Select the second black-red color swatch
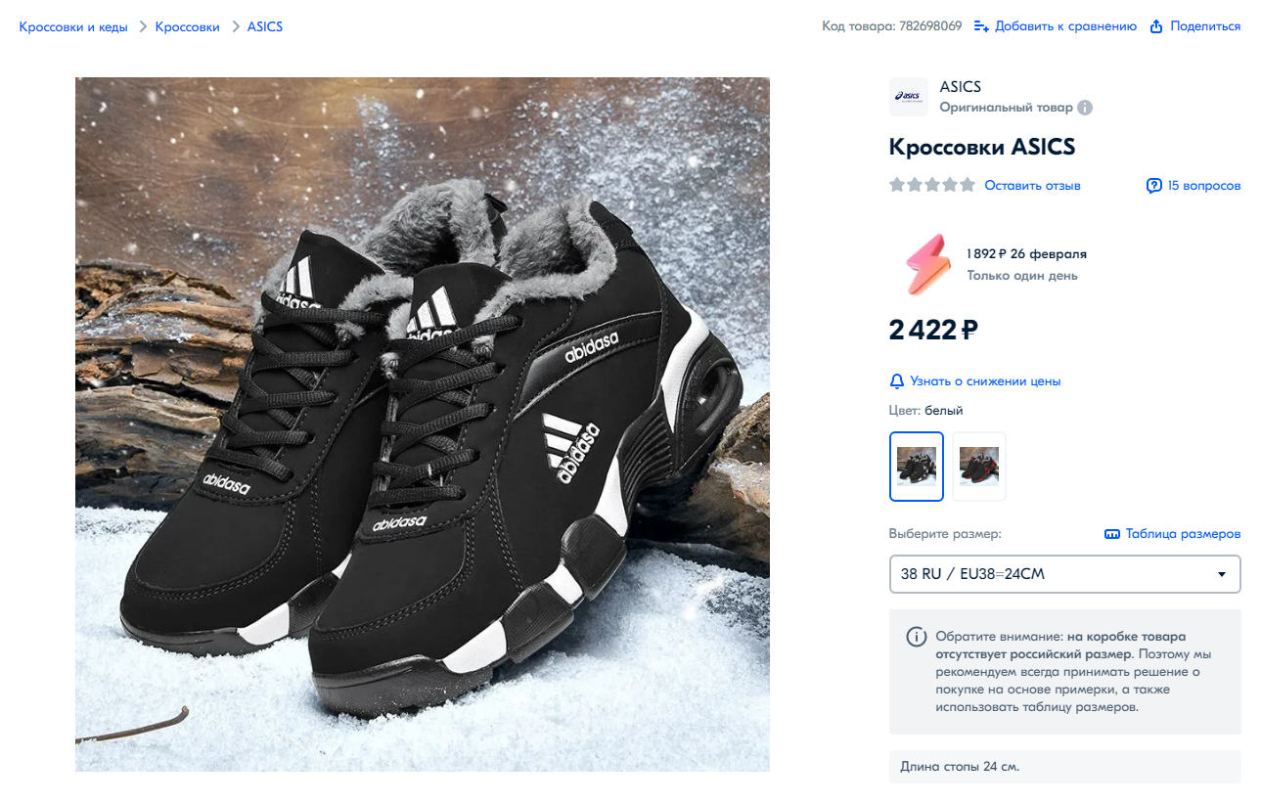The height and width of the screenshot is (803, 1261). (979, 467)
